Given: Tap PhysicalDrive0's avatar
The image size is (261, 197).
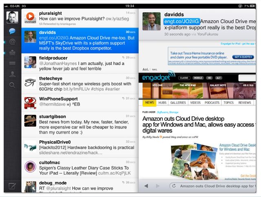Looking at the screenshot, I should 30,147.
